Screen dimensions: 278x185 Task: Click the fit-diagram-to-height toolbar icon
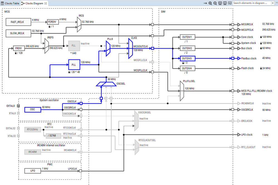tap(224, 3)
